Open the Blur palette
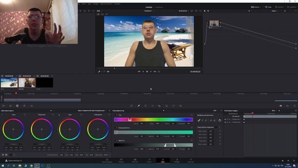Viewport: 298px width, 168px height. (x=159, y=106)
